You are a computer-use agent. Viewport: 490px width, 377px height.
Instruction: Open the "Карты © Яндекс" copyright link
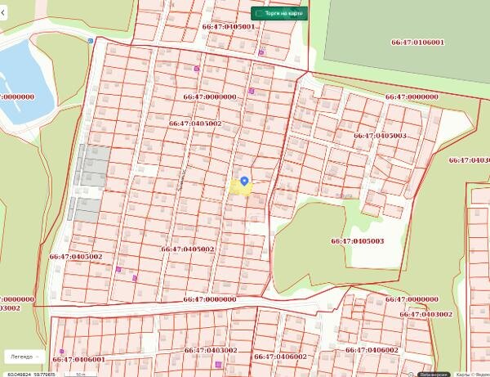[x=473, y=375]
